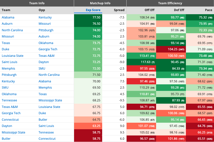Open Texas A&M in the Team column
This screenshot has width=214, height=142.
click(10, 107)
